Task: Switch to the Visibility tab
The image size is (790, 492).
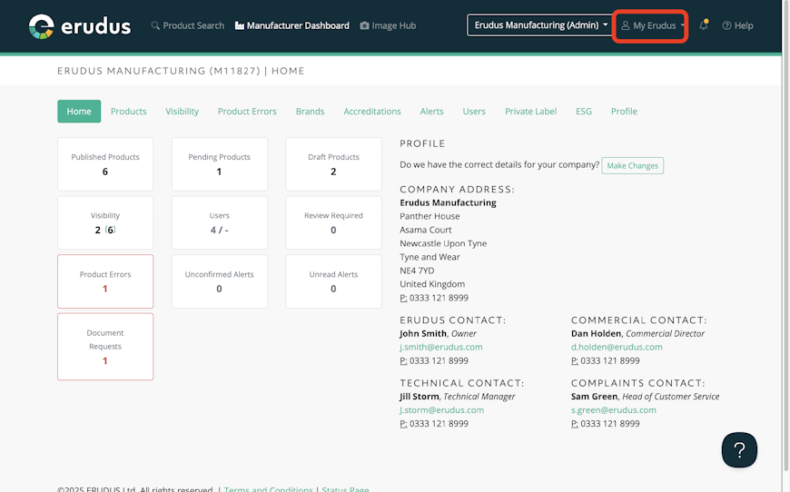Action: coord(182,112)
